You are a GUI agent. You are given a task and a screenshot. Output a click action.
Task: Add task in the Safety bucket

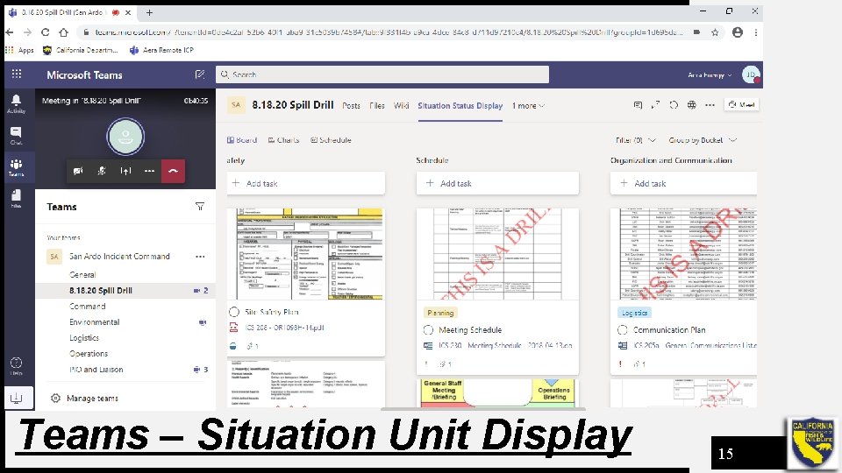click(x=305, y=183)
